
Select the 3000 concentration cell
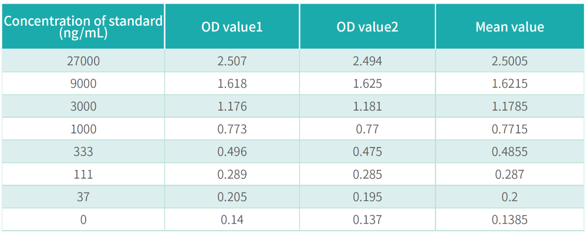click(83, 107)
